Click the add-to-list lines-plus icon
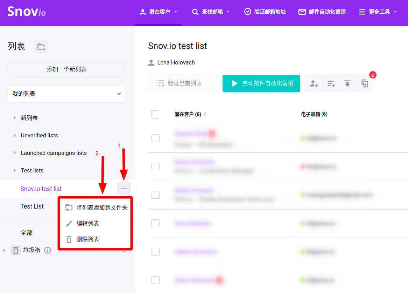The height and width of the screenshot is (293, 408). [x=331, y=83]
